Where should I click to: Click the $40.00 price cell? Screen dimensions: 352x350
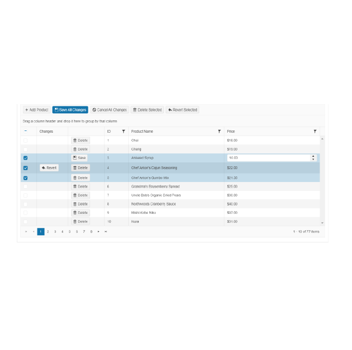[272, 204]
